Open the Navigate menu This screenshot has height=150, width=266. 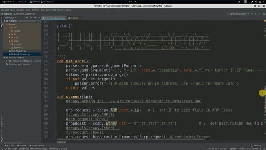point(20,10)
